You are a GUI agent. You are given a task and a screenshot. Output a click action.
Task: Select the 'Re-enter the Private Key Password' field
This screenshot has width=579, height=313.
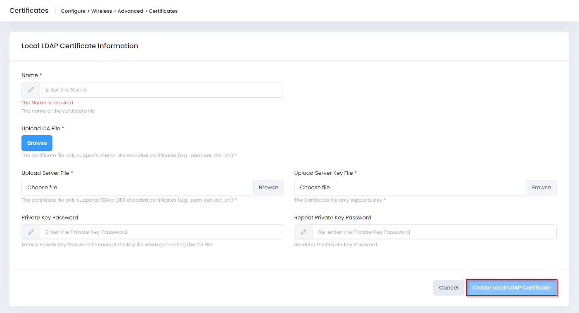coord(434,232)
